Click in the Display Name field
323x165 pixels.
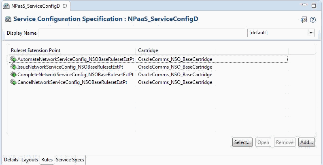pos(142,33)
